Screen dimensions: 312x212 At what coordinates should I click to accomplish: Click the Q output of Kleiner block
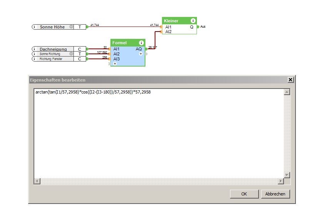(192, 27)
